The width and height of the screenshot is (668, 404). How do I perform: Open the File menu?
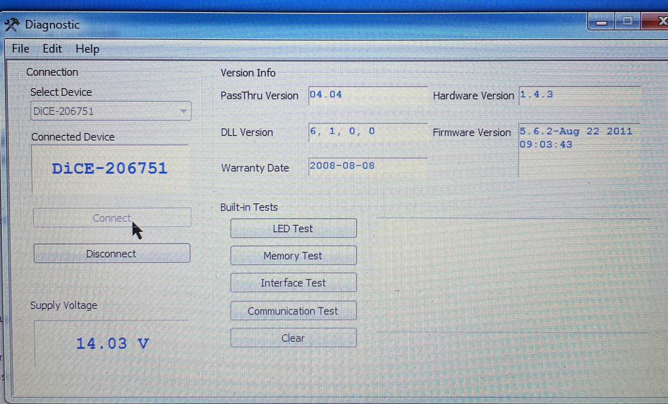[x=20, y=49]
